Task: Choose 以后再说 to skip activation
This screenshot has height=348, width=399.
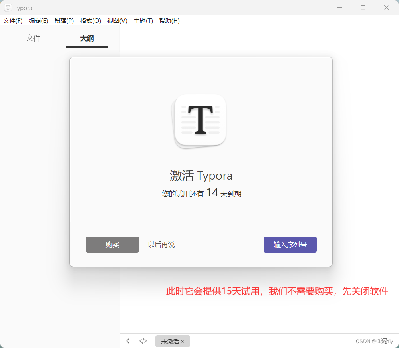Action: (161, 245)
